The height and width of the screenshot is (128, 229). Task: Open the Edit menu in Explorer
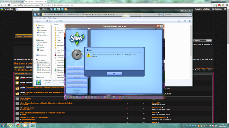point(40,18)
